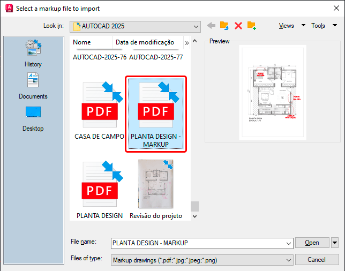The height and width of the screenshot is (271, 345).
Task: Open the Desktop location in the sidebar
Action: tap(33, 119)
